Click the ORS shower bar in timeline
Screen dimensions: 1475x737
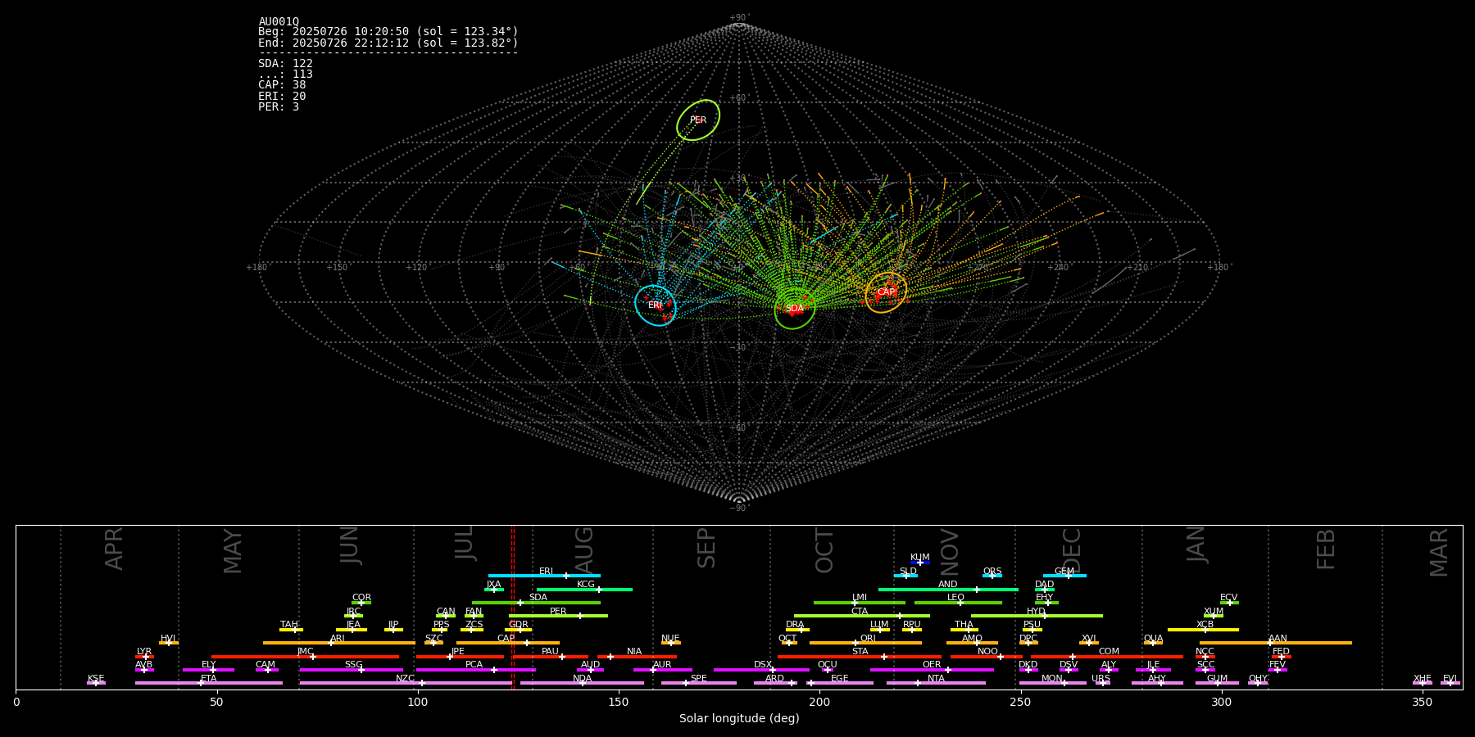(x=992, y=576)
